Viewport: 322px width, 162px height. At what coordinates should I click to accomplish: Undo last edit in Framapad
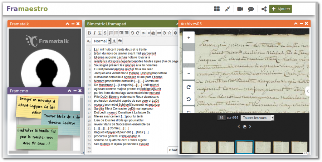(x=132, y=33)
